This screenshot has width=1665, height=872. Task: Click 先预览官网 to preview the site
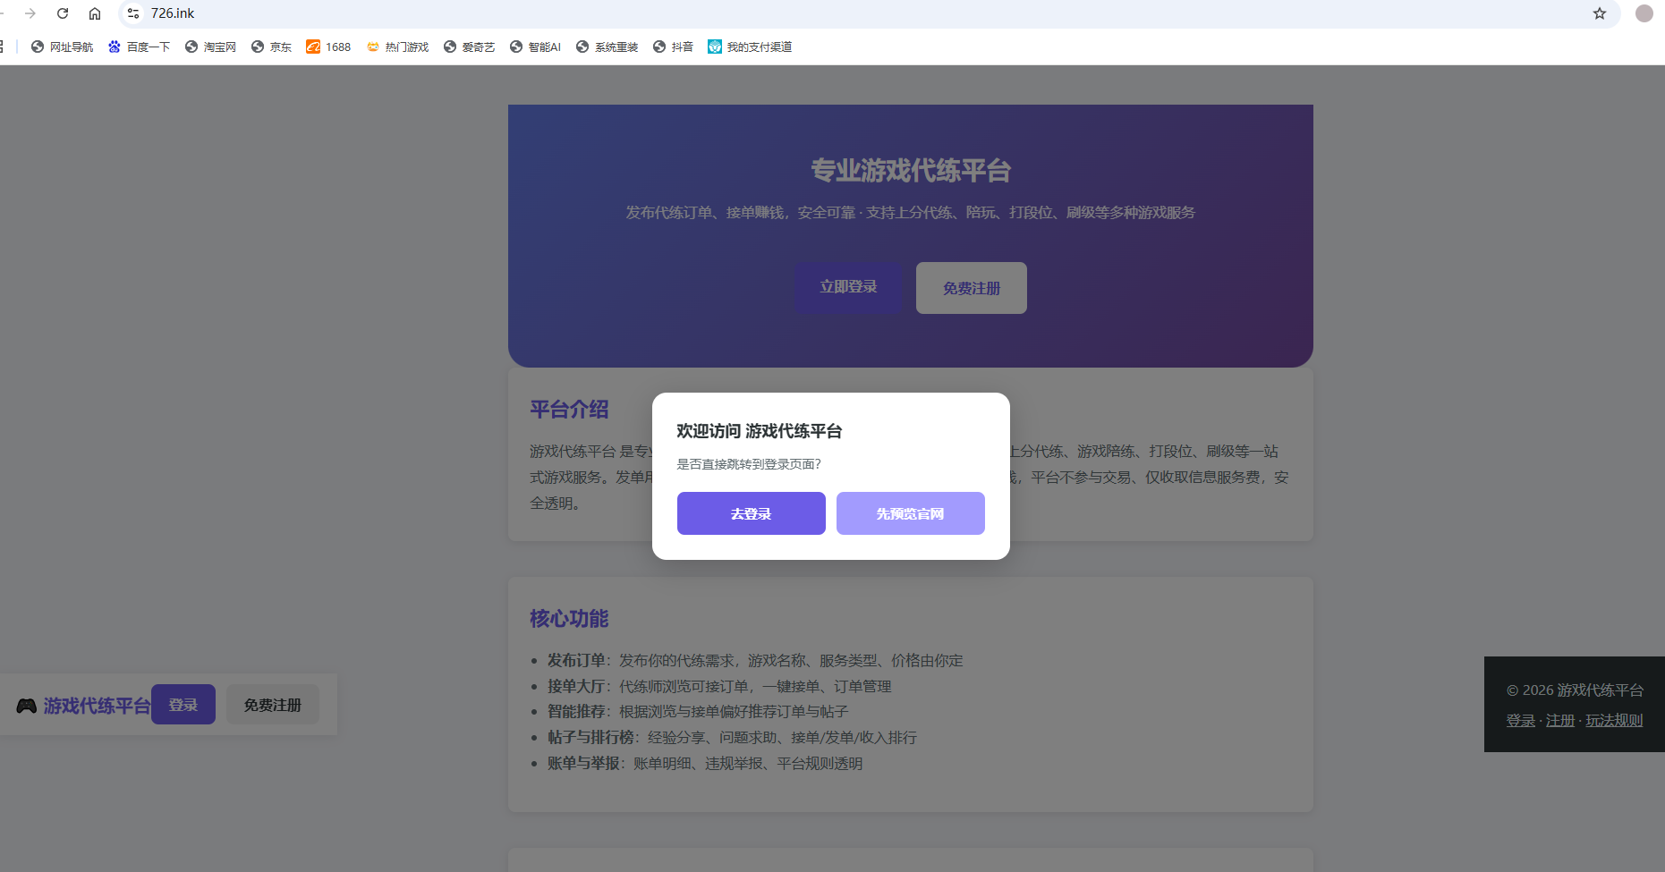[910, 512]
